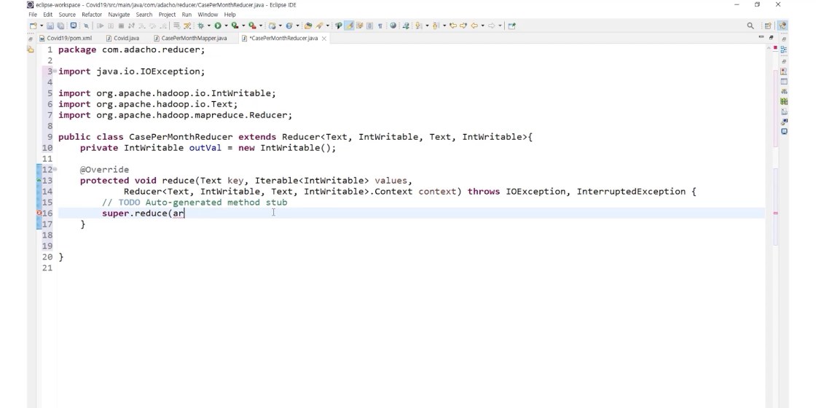
Task: Click the Run External Tools icon
Action: (x=252, y=25)
